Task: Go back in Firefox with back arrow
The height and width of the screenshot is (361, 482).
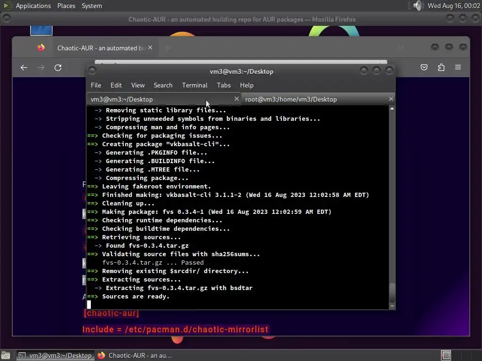Action: click(x=24, y=68)
